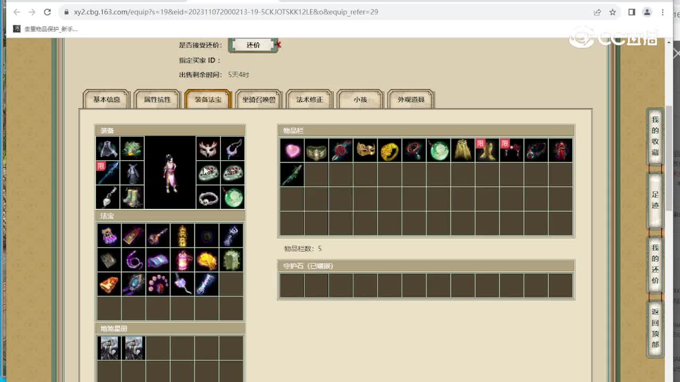The height and width of the screenshot is (382, 680).
Task: Select the pink bead ring 法宝
Action: 158,284
